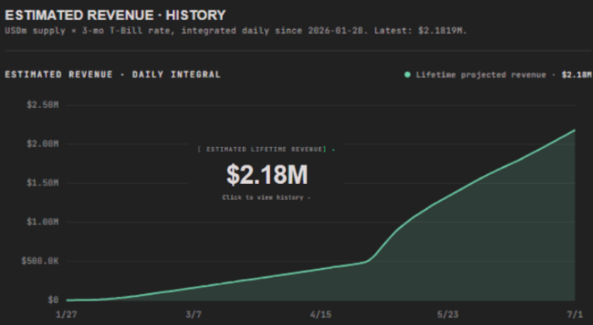The height and width of the screenshot is (325, 593).
Task: Click the 1/27 x-axis date label
Action: [x=67, y=314]
